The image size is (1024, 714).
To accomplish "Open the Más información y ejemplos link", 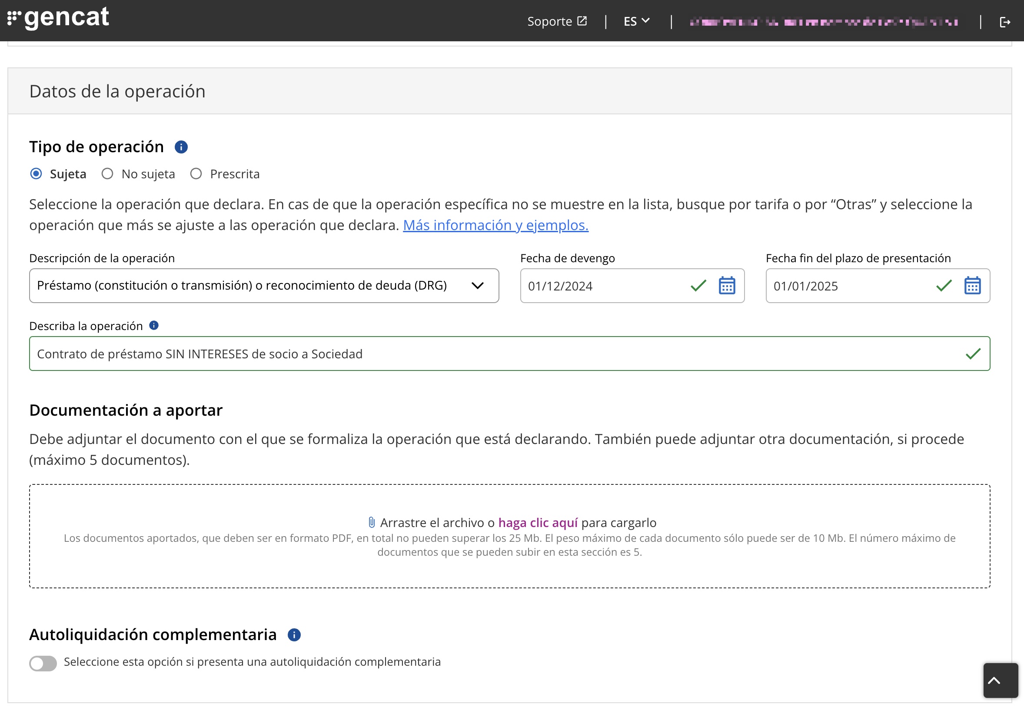I will [x=495, y=225].
